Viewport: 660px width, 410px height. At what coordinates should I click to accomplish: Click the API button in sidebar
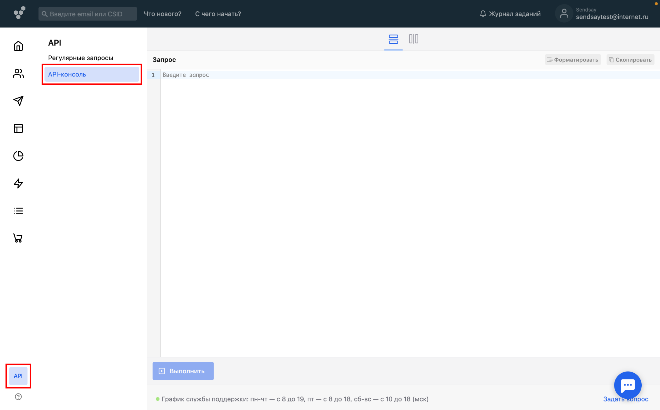tap(18, 376)
